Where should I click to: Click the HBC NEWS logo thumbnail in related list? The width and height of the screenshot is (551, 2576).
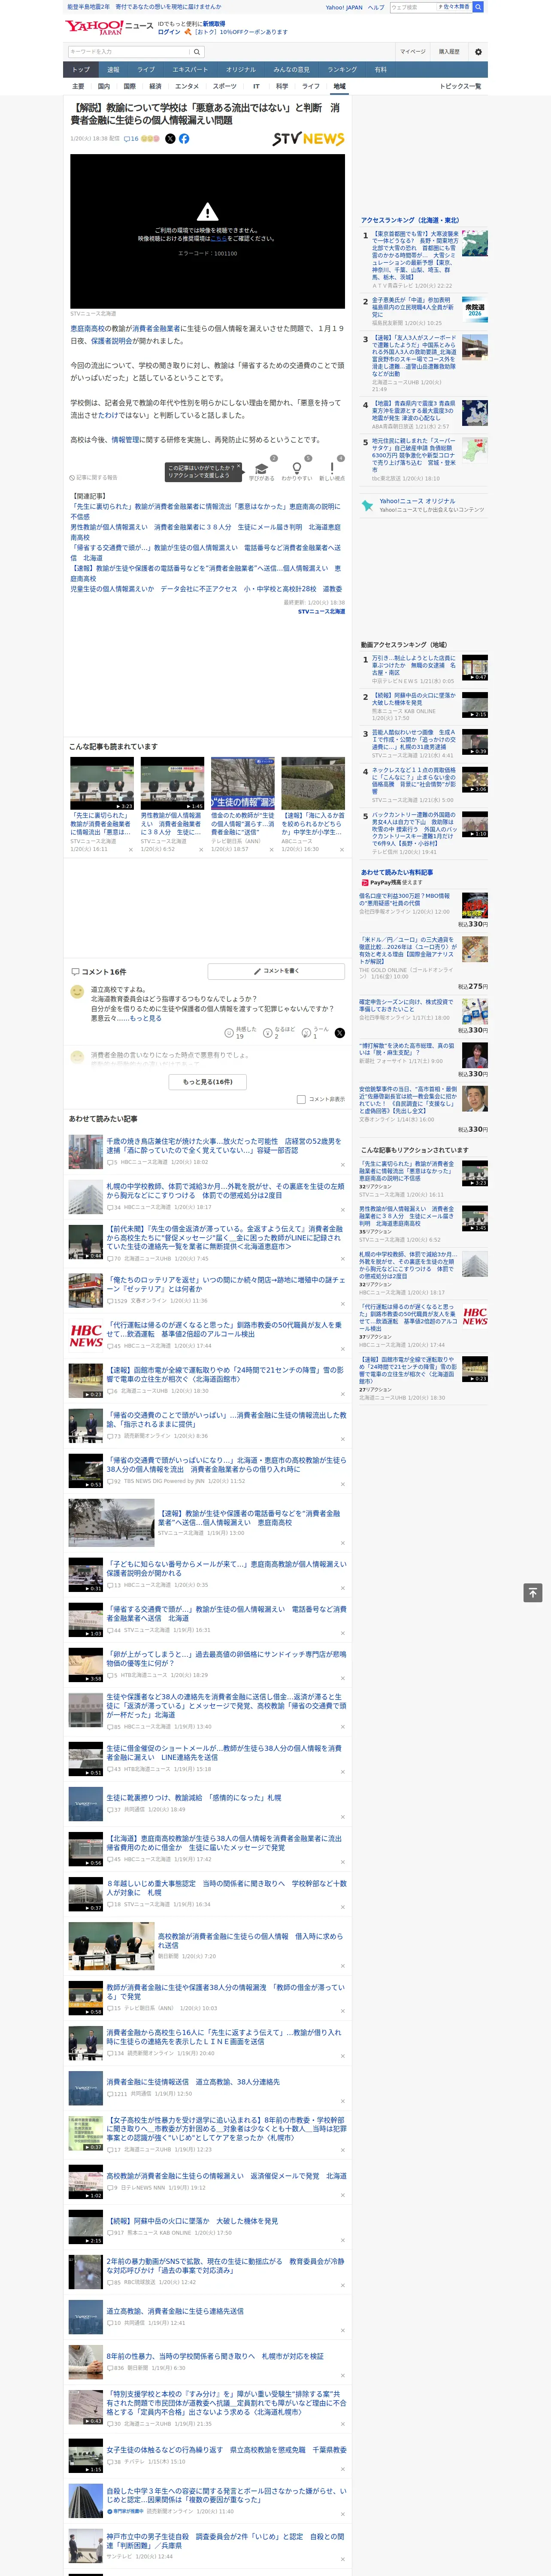[x=85, y=1336]
